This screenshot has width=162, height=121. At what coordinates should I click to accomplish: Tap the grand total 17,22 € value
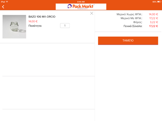point(154,26)
